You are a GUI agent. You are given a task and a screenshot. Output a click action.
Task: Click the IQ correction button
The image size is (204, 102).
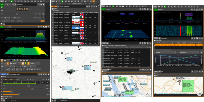click(x=43, y=14)
